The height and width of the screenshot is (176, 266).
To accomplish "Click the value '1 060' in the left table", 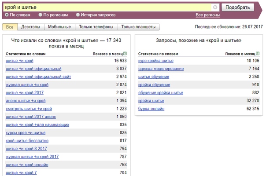I will point(122,117).
